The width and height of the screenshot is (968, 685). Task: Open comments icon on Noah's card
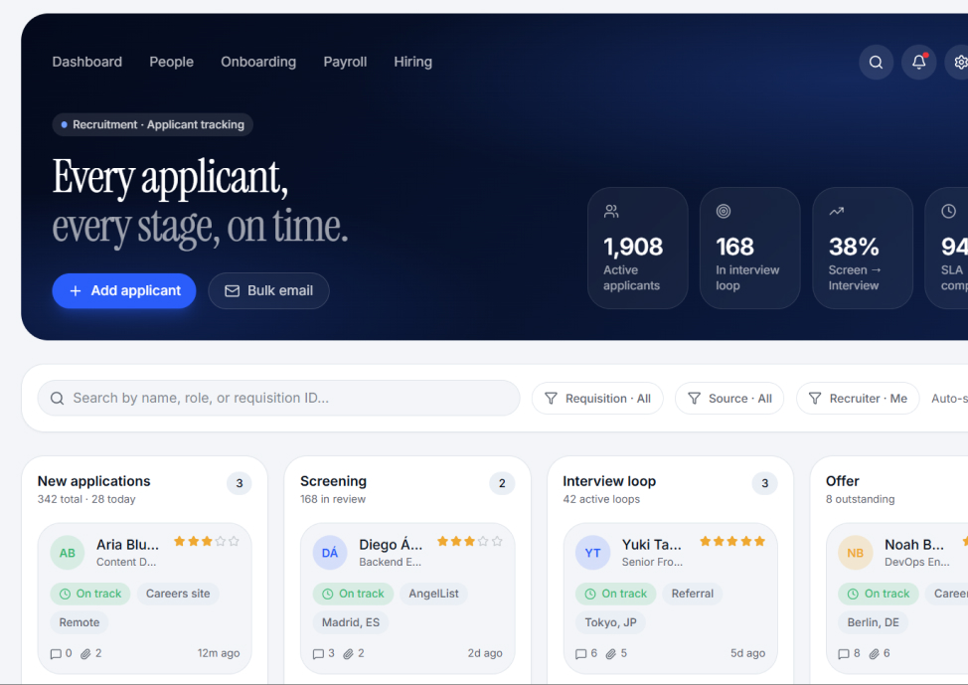tap(844, 653)
